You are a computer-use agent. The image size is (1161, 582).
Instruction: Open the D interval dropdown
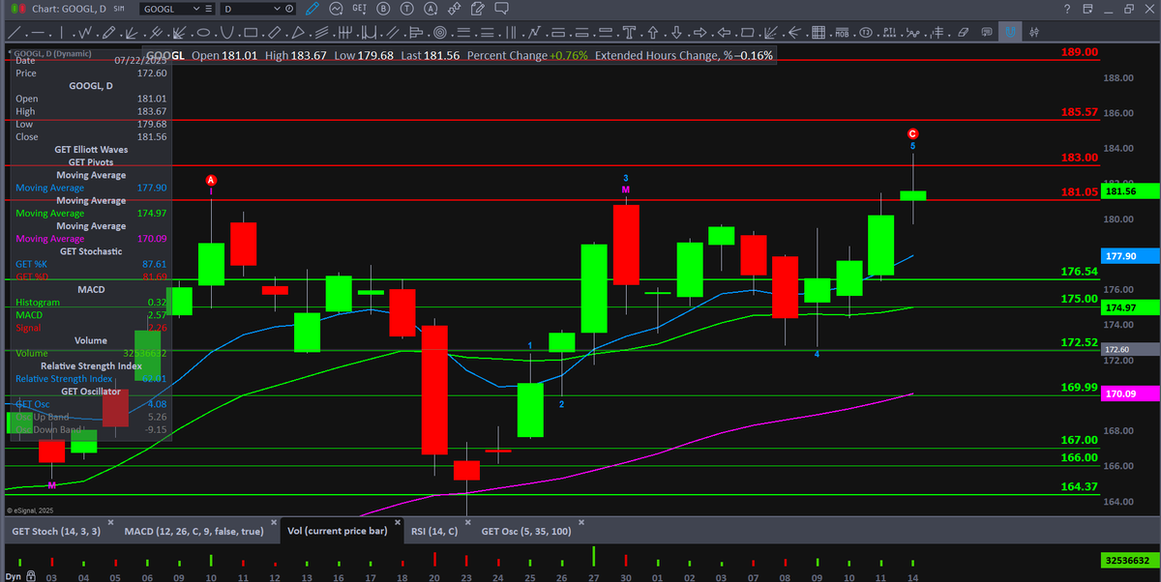277,9
